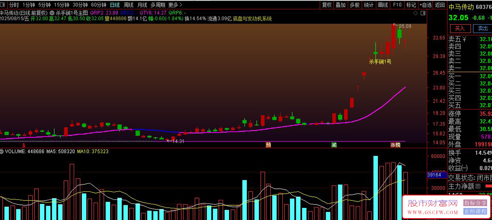
Task: Switch to the 分时 intraday chart
Action: (14, 5)
